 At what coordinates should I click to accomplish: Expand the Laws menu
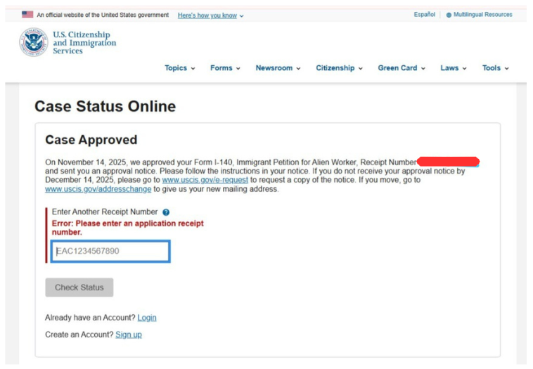[x=454, y=68]
